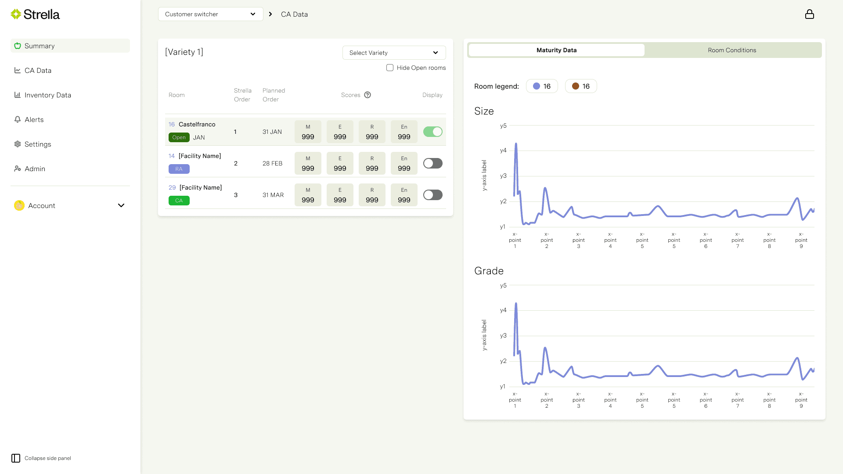Screen dimensions: 843x474
Task: Click the brown room 16 legend swatch
Action: click(x=576, y=86)
